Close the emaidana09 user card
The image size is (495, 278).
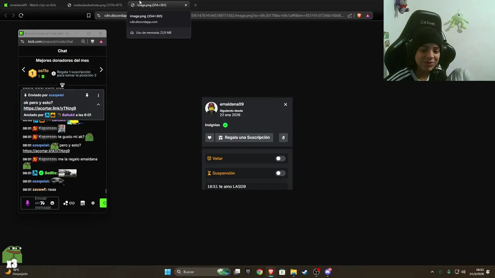pos(285,104)
